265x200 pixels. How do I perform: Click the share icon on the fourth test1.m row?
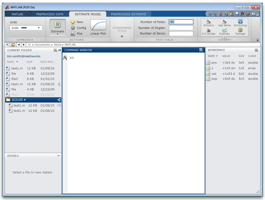59,84
